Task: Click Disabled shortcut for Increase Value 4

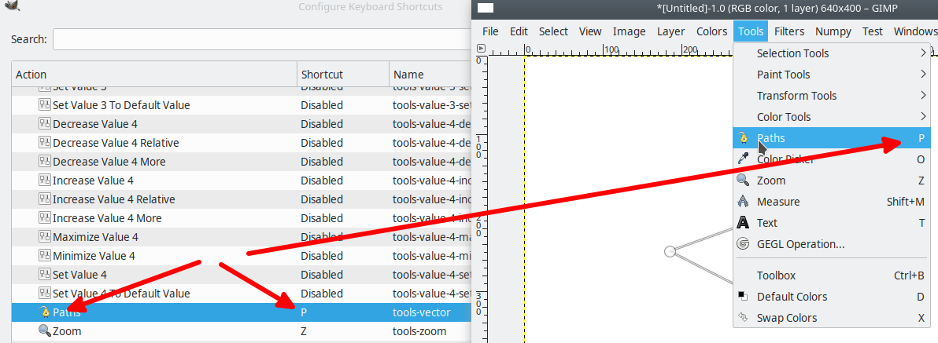Action: pos(322,181)
